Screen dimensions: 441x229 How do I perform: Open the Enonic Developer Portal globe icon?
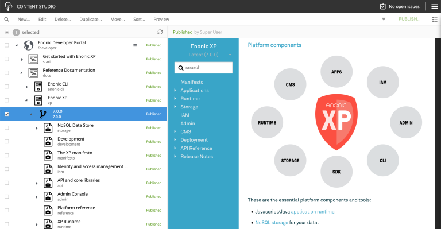point(28,45)
